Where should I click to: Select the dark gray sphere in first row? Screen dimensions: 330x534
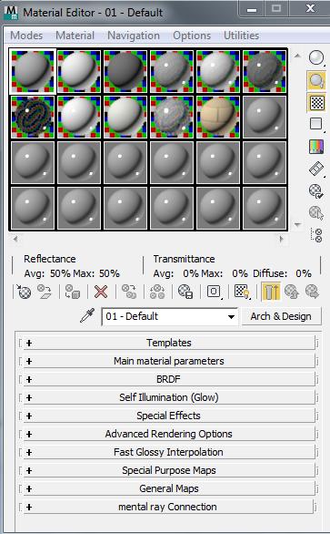(x=125, y=71)
